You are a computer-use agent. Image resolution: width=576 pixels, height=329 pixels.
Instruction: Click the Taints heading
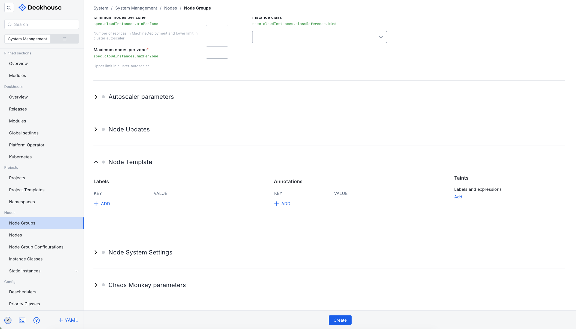461,178
